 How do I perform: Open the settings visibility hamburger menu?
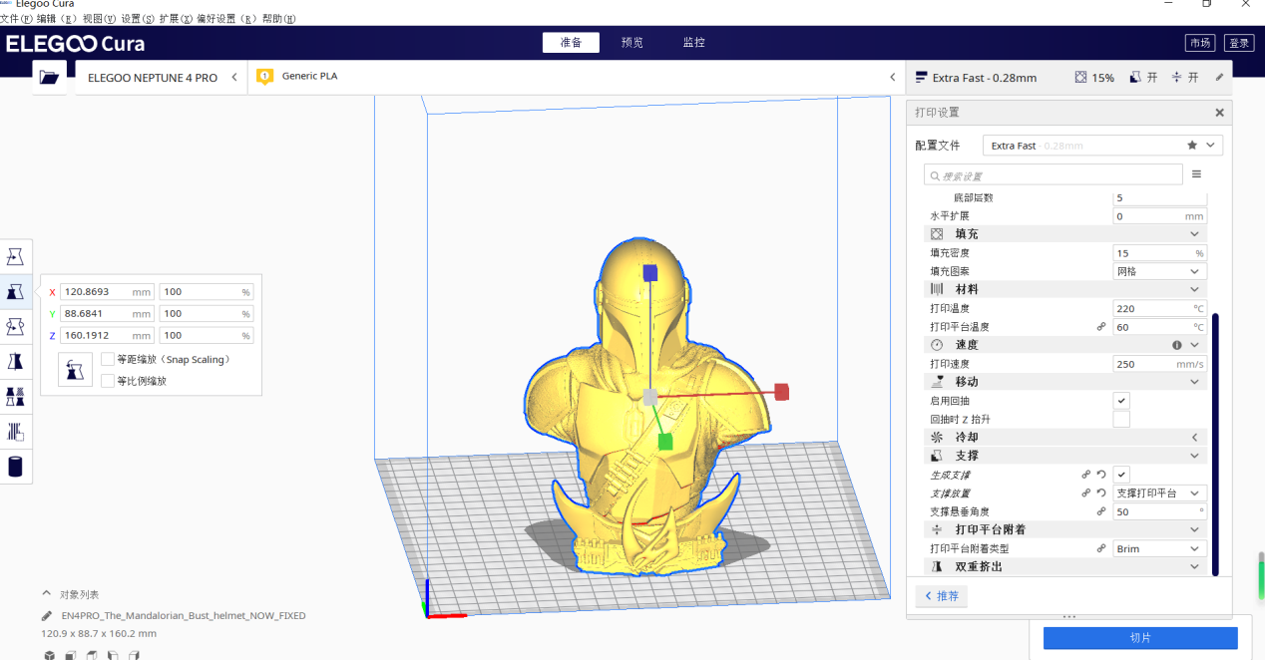pyautogui.click(x=1196, y=174)
